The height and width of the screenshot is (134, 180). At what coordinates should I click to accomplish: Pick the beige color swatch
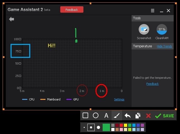(x=126, y=130)
